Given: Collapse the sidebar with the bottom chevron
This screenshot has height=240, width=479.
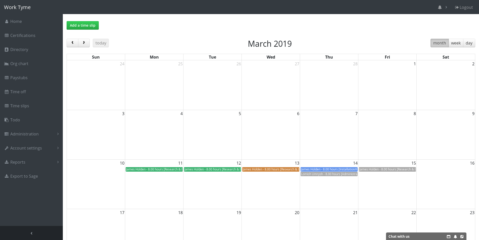Looking at the screenshot, I should [31, 233].
